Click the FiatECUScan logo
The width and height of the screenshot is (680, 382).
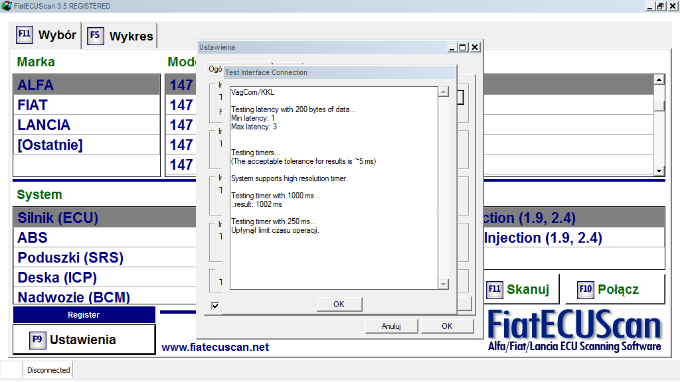(574, 330)
